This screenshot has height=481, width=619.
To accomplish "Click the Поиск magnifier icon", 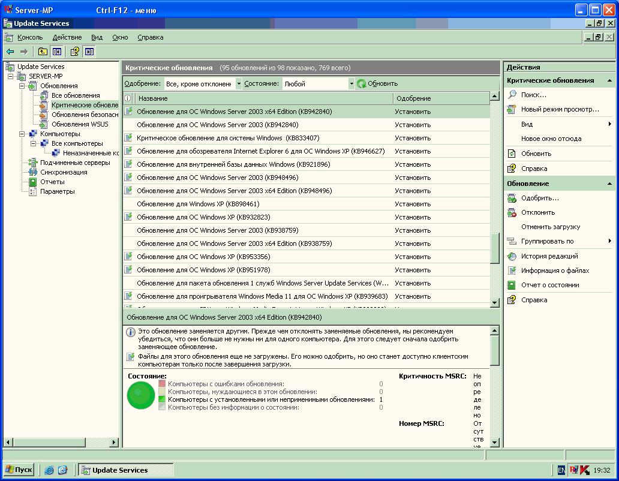I will click(x=512, y=94).
